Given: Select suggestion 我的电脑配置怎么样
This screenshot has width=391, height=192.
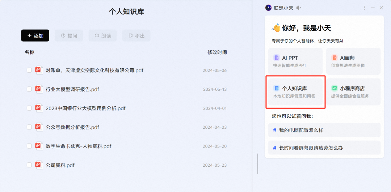Looking at the screenshot, I should point(324,130).
